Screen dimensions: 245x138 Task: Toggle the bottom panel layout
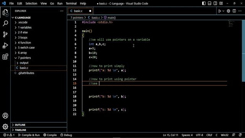209,3
